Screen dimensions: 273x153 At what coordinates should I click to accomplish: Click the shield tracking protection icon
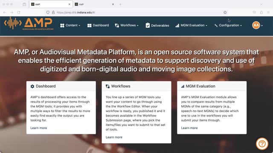click(x=48, y=12)
